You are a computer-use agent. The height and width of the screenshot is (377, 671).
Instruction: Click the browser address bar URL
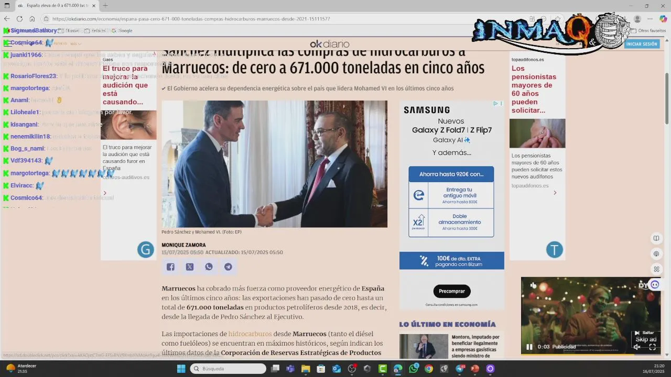coord(191,19)
